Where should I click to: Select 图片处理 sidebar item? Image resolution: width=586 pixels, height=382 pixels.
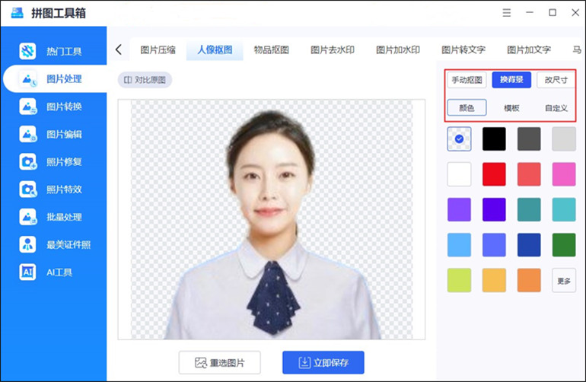[x=55, y=79]
